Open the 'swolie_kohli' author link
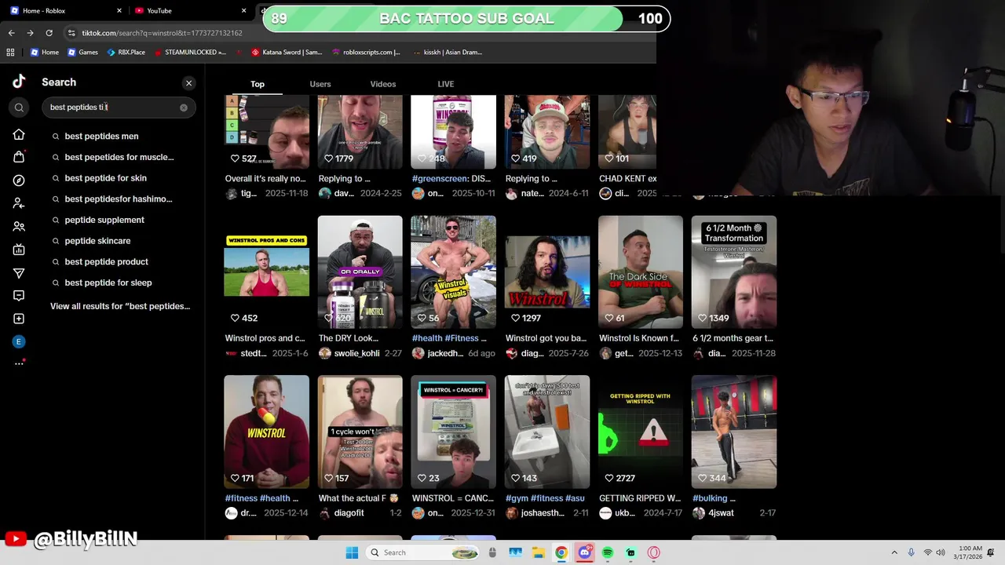This screenshot has width=1005, height=565. tap(356, 353)
